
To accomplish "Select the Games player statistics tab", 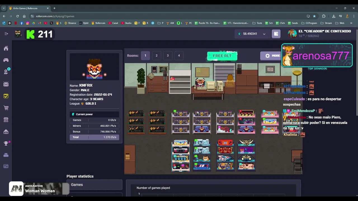I will pos(94,185).
